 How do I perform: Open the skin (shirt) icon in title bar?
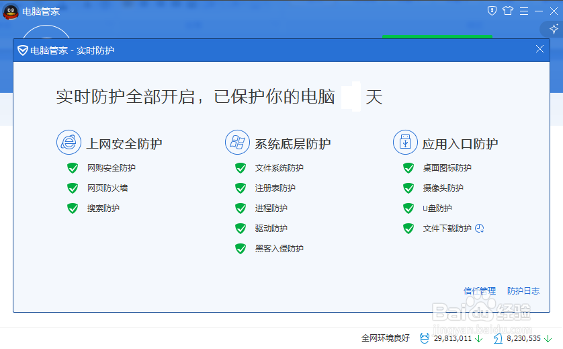tap(508, 11)
